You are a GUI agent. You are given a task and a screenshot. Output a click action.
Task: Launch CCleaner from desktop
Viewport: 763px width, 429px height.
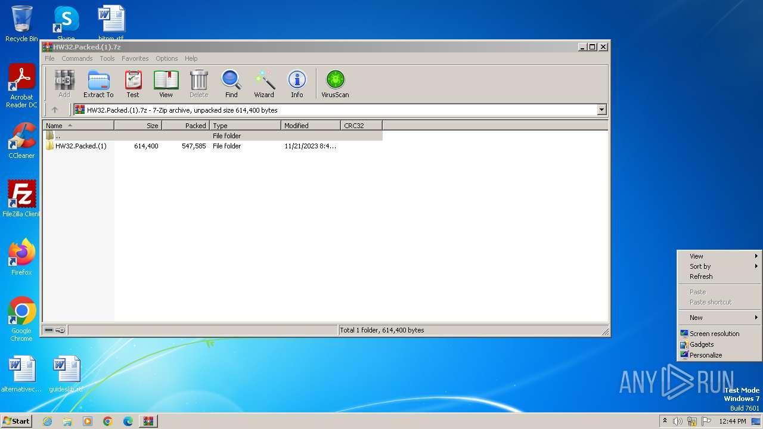click(21, 141)
